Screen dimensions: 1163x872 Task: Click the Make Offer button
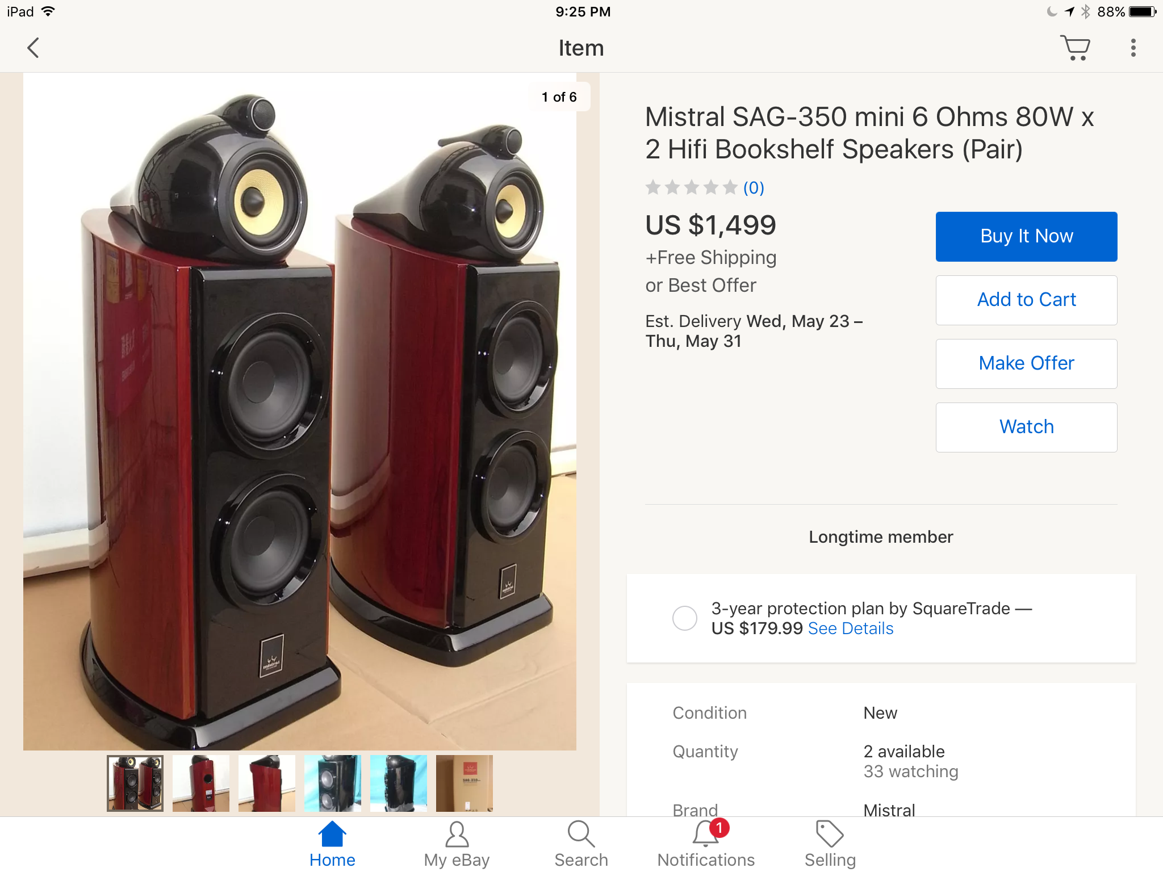pyautogui.click(x=1026, y=363)
